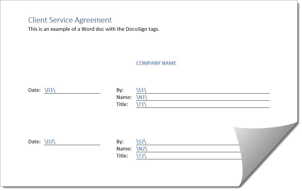Click the Name label beside \N1\
Viewport: 302px width, 191px height.
click(124, 97)
